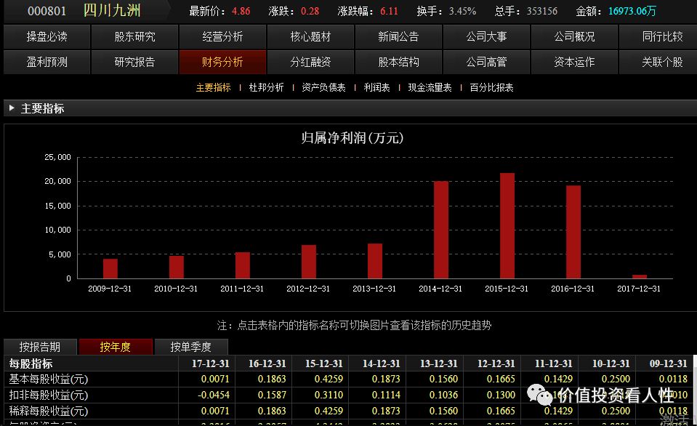This screenshot has width=697, height=426.
Task: Open 分红融资 tab
Action: pos(311,62)
